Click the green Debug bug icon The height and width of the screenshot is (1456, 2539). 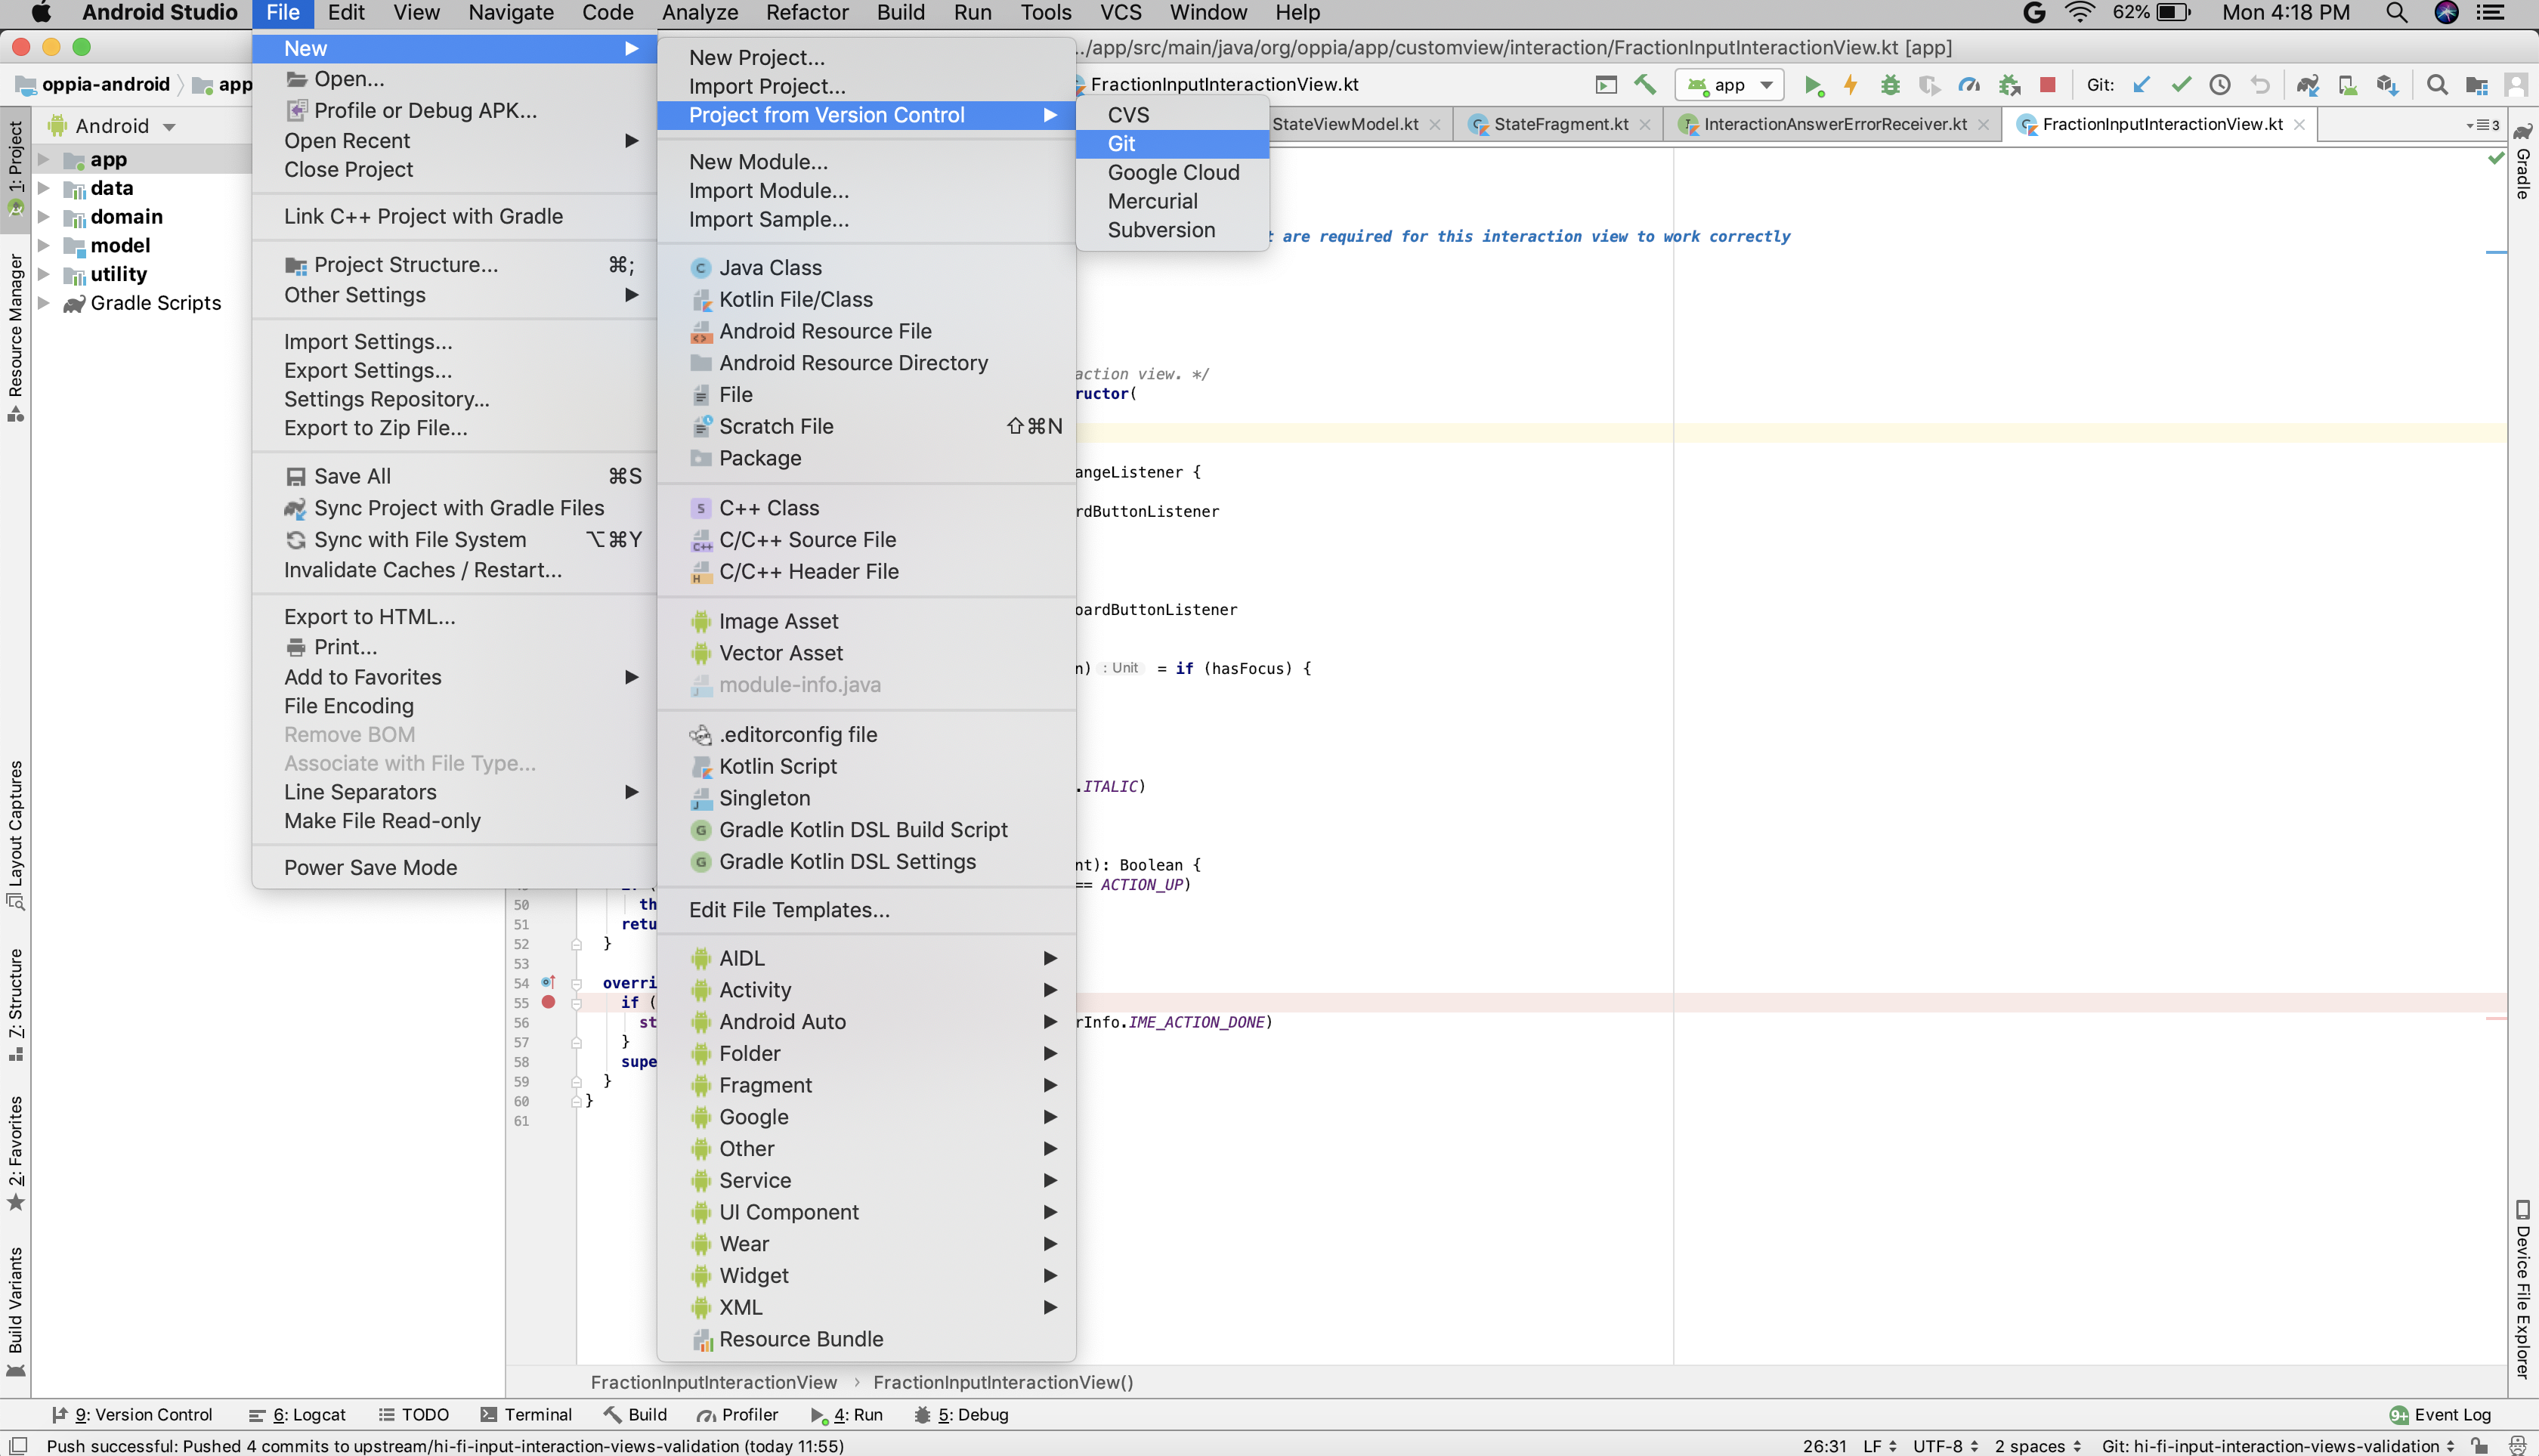pyautogui.click(x=1890, y=86)
